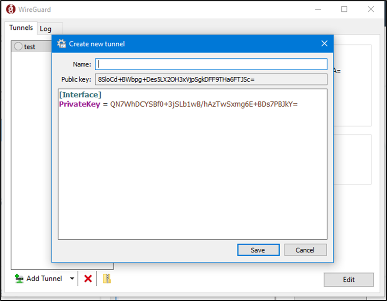Screen dimensions: 387x301
Task: Select the test tunnel in list
Action: pyautogui.click(x=30, y=47)
